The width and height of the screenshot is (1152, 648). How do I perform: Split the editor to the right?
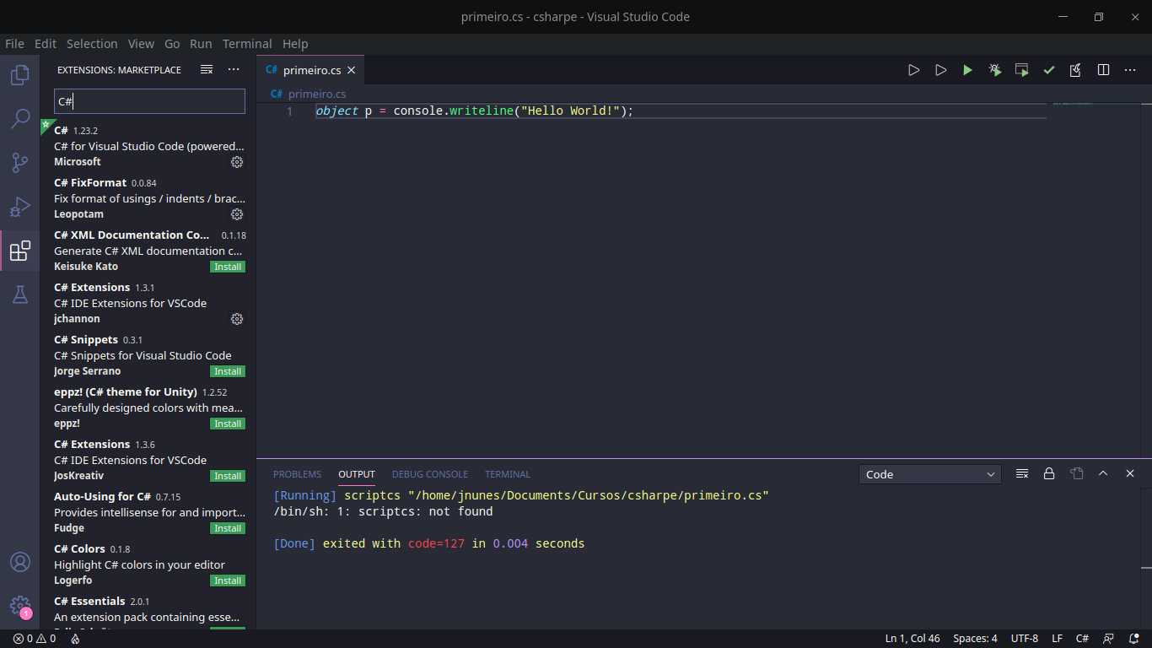(x=1103, y=70)
